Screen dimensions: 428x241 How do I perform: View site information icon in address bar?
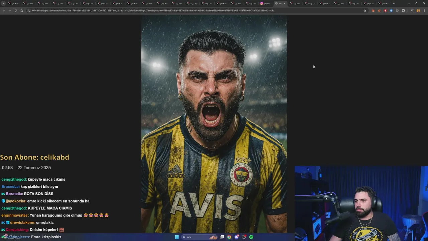pos(29,10)
